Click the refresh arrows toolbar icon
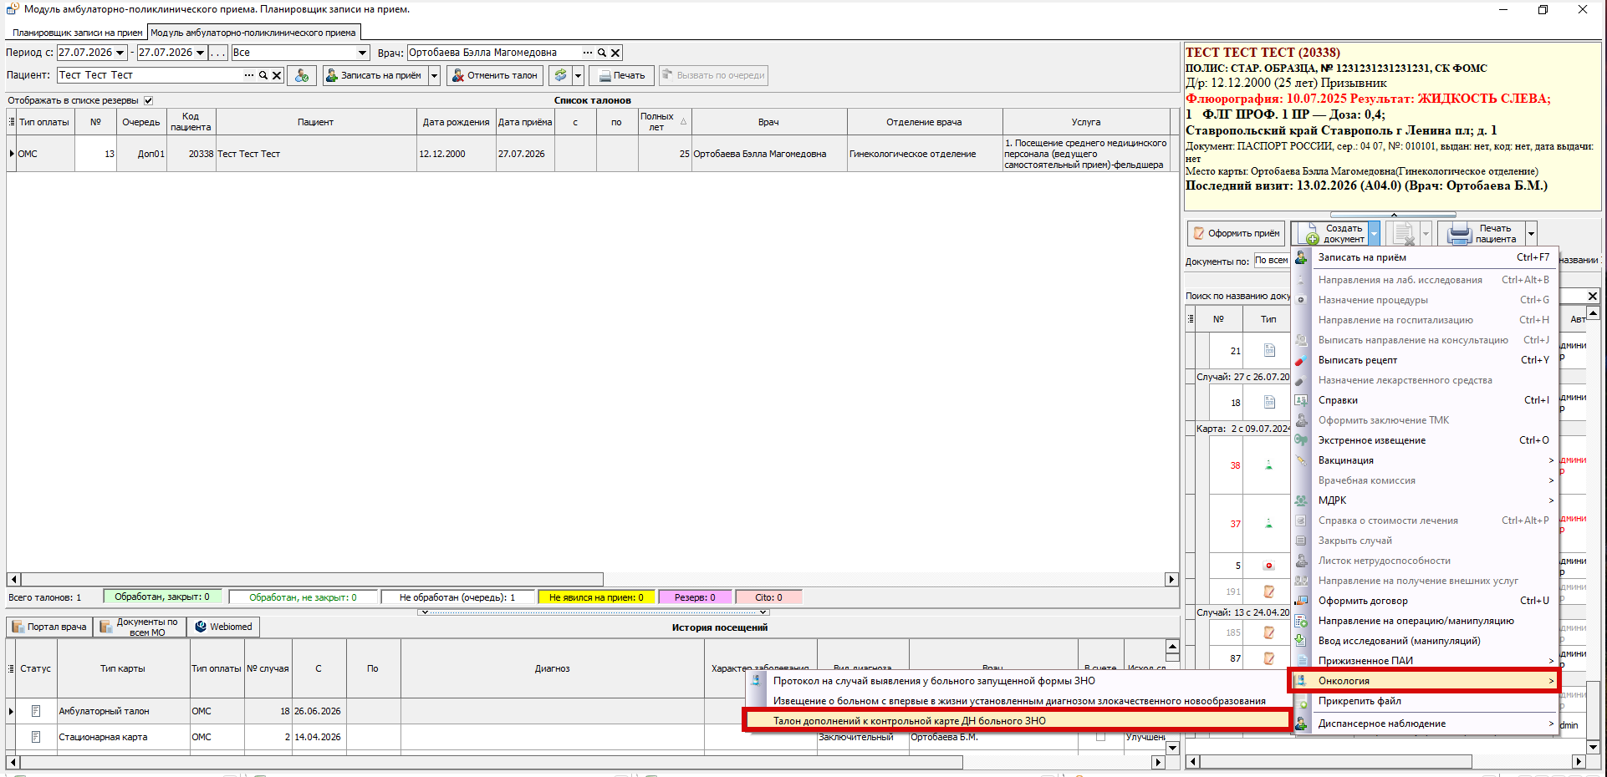1607x777 pixels. (560, 75)
